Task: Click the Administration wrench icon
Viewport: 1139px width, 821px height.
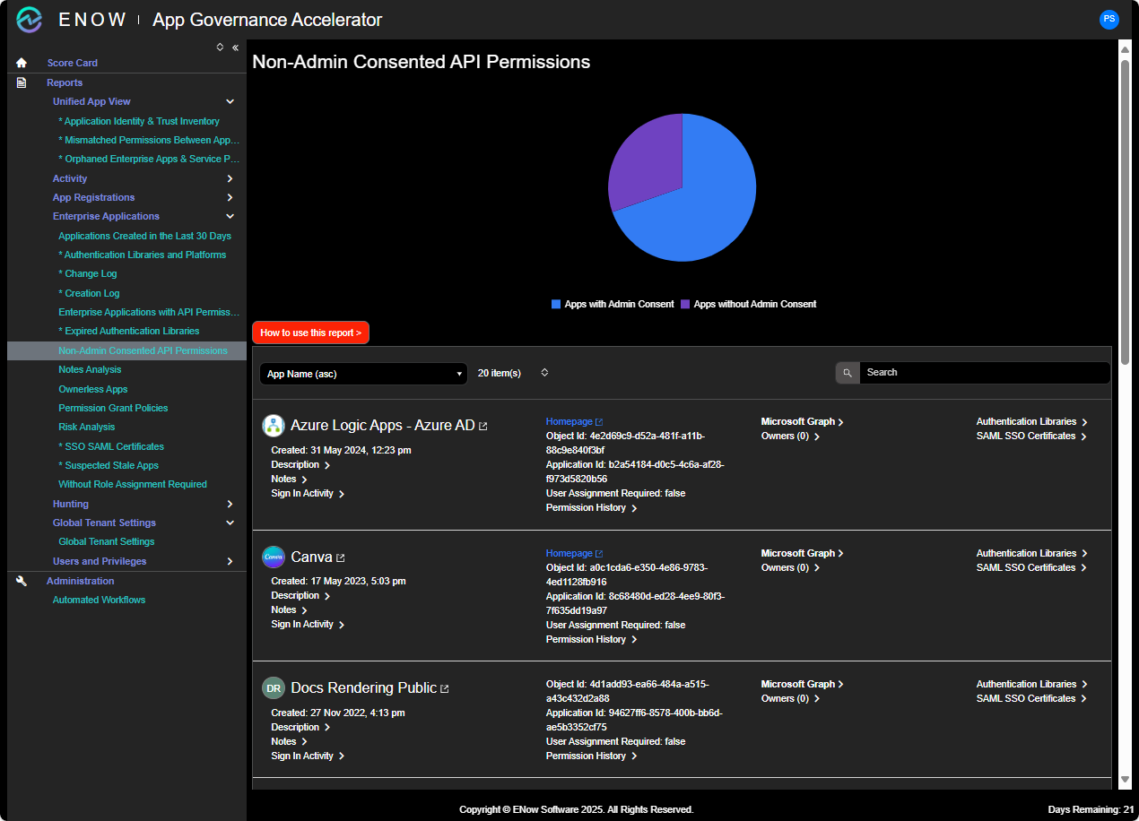Action: 21,580
